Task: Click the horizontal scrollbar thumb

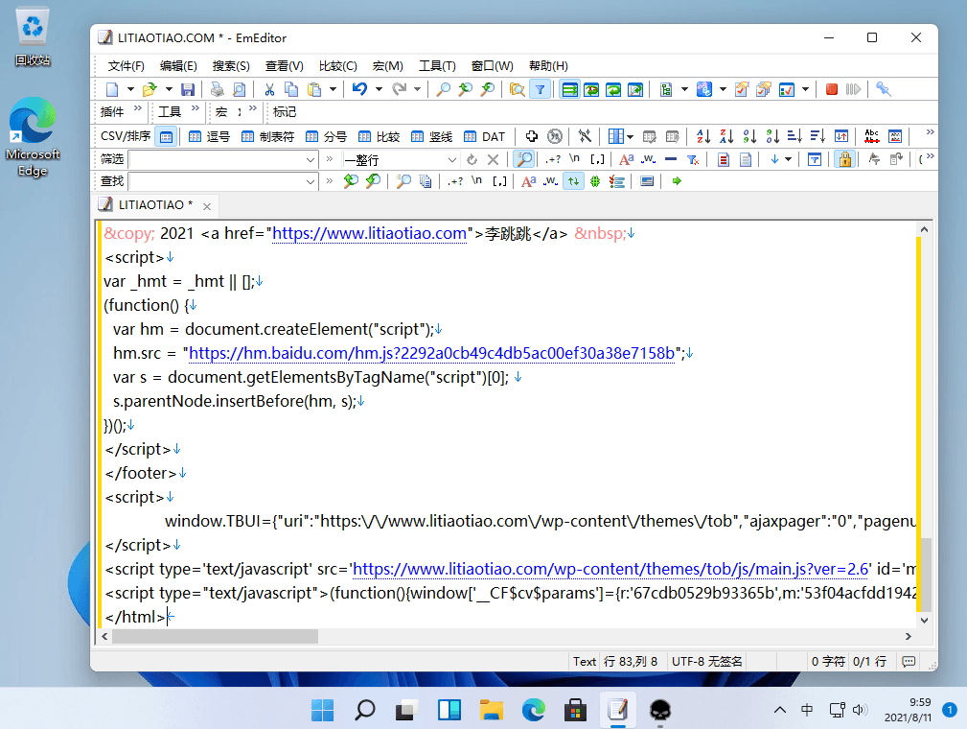Action: point(215,636)
